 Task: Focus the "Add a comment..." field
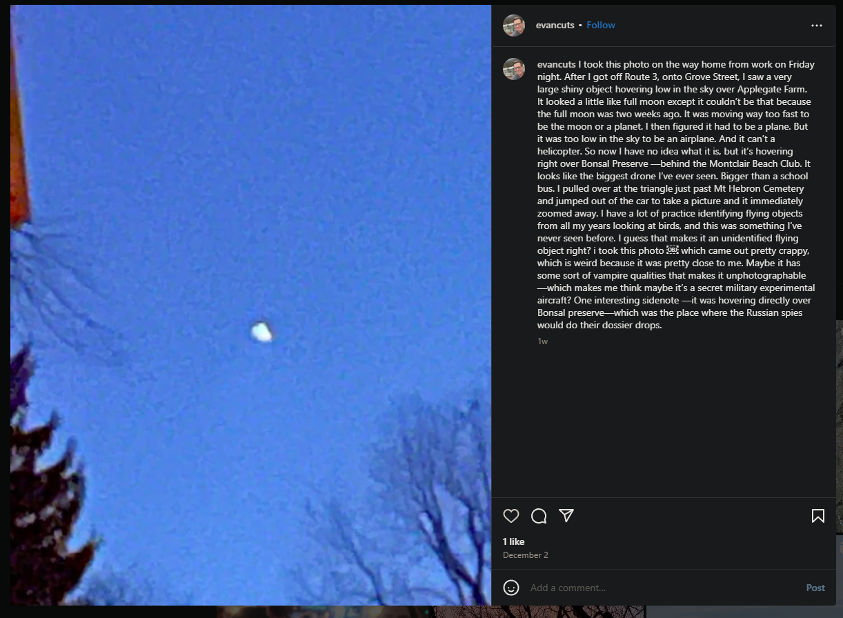(662, 588)
